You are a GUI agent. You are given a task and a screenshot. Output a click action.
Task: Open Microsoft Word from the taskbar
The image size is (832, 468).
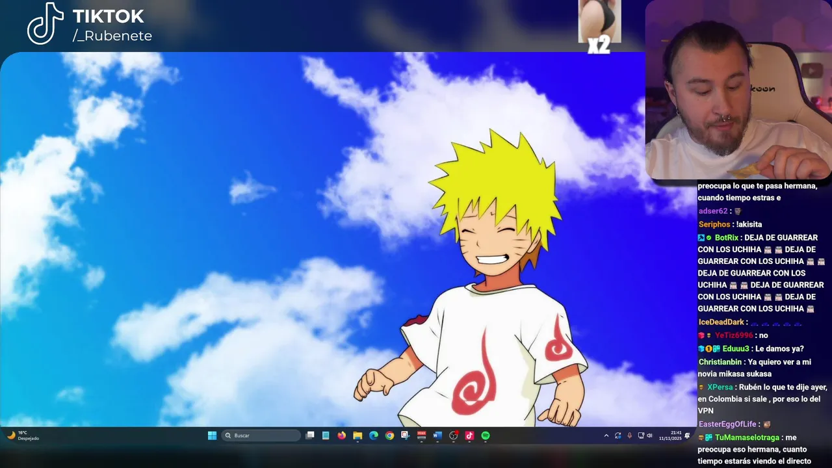[x=437, y=435]
